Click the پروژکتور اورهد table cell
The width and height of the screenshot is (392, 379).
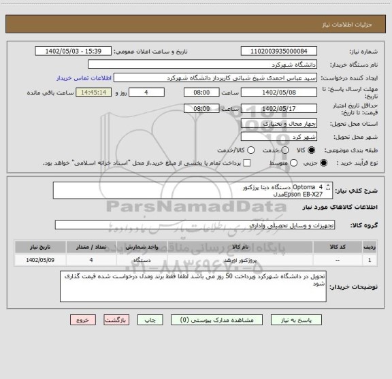click(240, 260)
